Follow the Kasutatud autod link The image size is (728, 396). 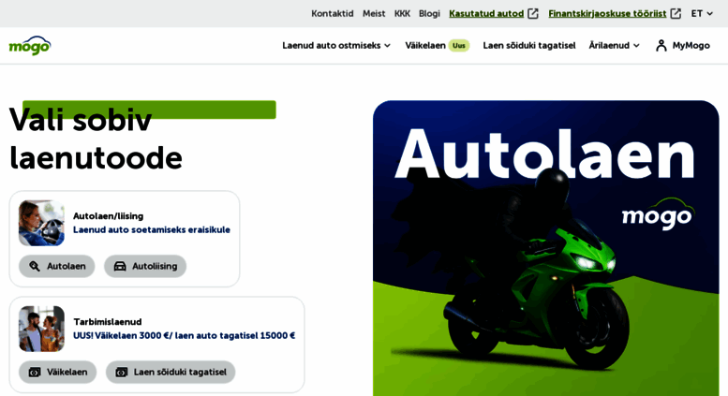point(486,13)
